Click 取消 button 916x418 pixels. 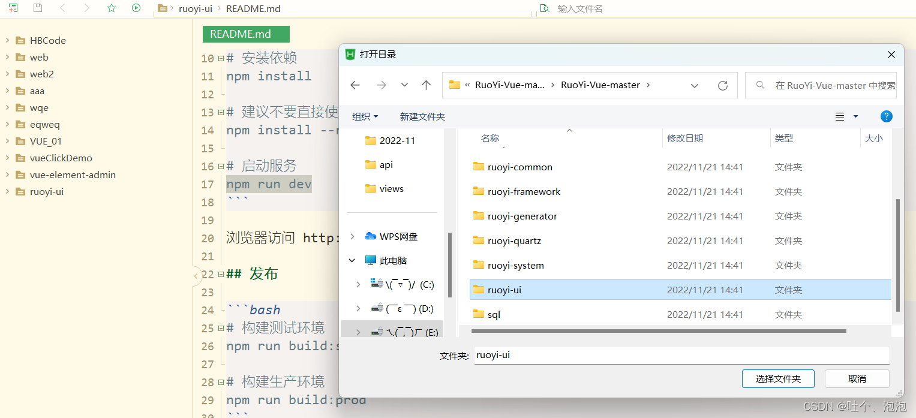(x=857, y=378)
